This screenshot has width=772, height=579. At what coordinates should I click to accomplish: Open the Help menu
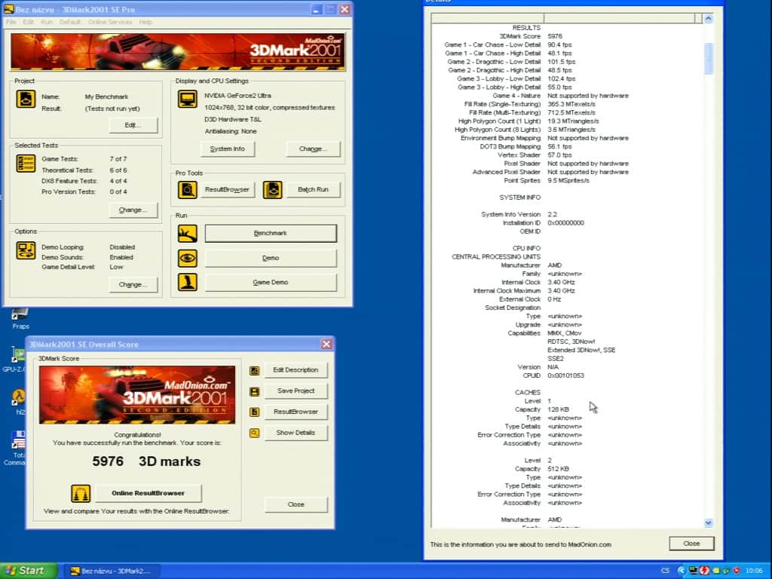coord(146,22)
